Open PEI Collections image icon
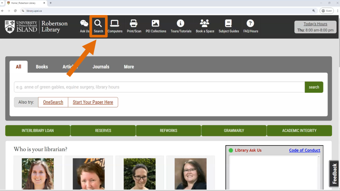 156,24
